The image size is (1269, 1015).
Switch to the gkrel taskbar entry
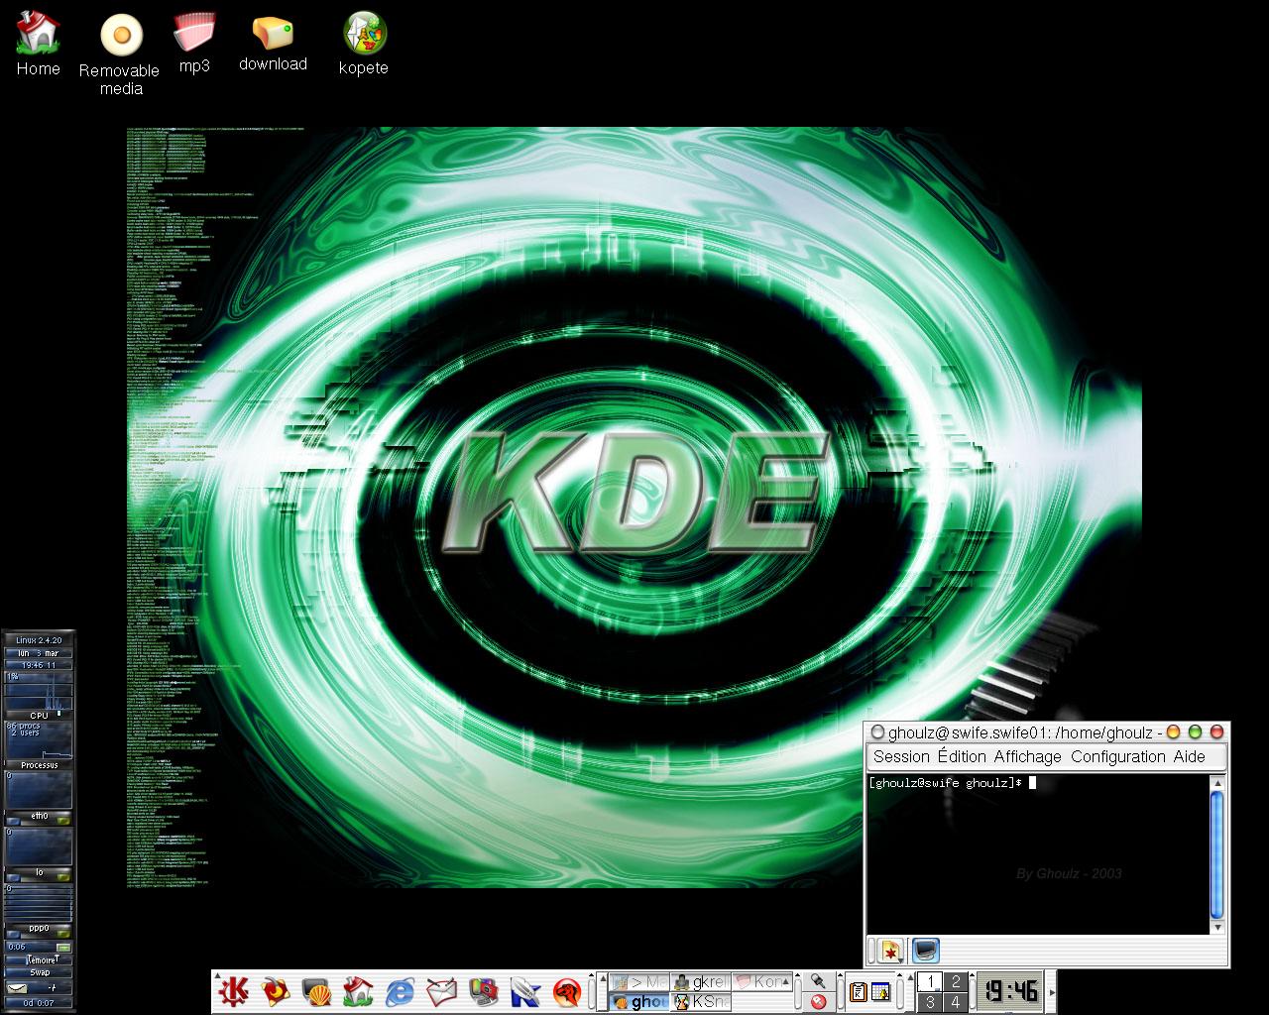point(700,982)
